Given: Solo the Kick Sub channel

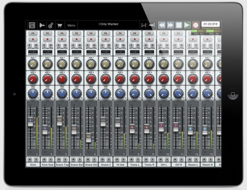Looking at the screenshot, I should (51, 159).
